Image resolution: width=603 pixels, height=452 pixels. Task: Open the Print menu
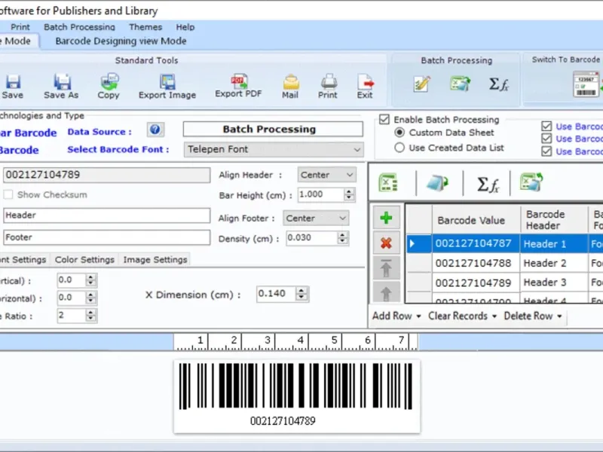coord(20,27)
